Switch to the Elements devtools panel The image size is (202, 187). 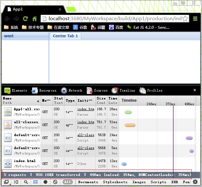[x=15, y=90]
